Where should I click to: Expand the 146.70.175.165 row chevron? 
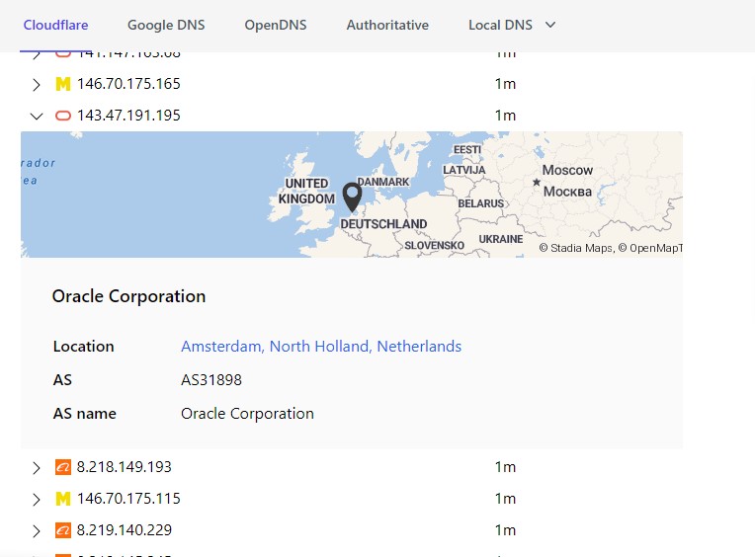tap(37, 84)
